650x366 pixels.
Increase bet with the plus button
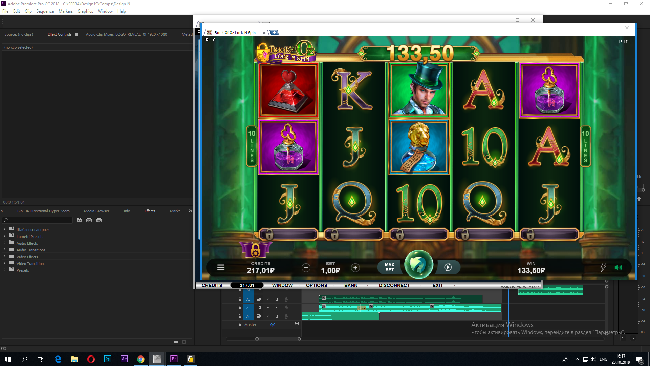[x=355, y=268]
